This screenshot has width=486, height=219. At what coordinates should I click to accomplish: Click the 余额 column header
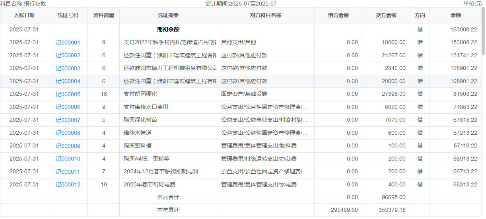455,16
